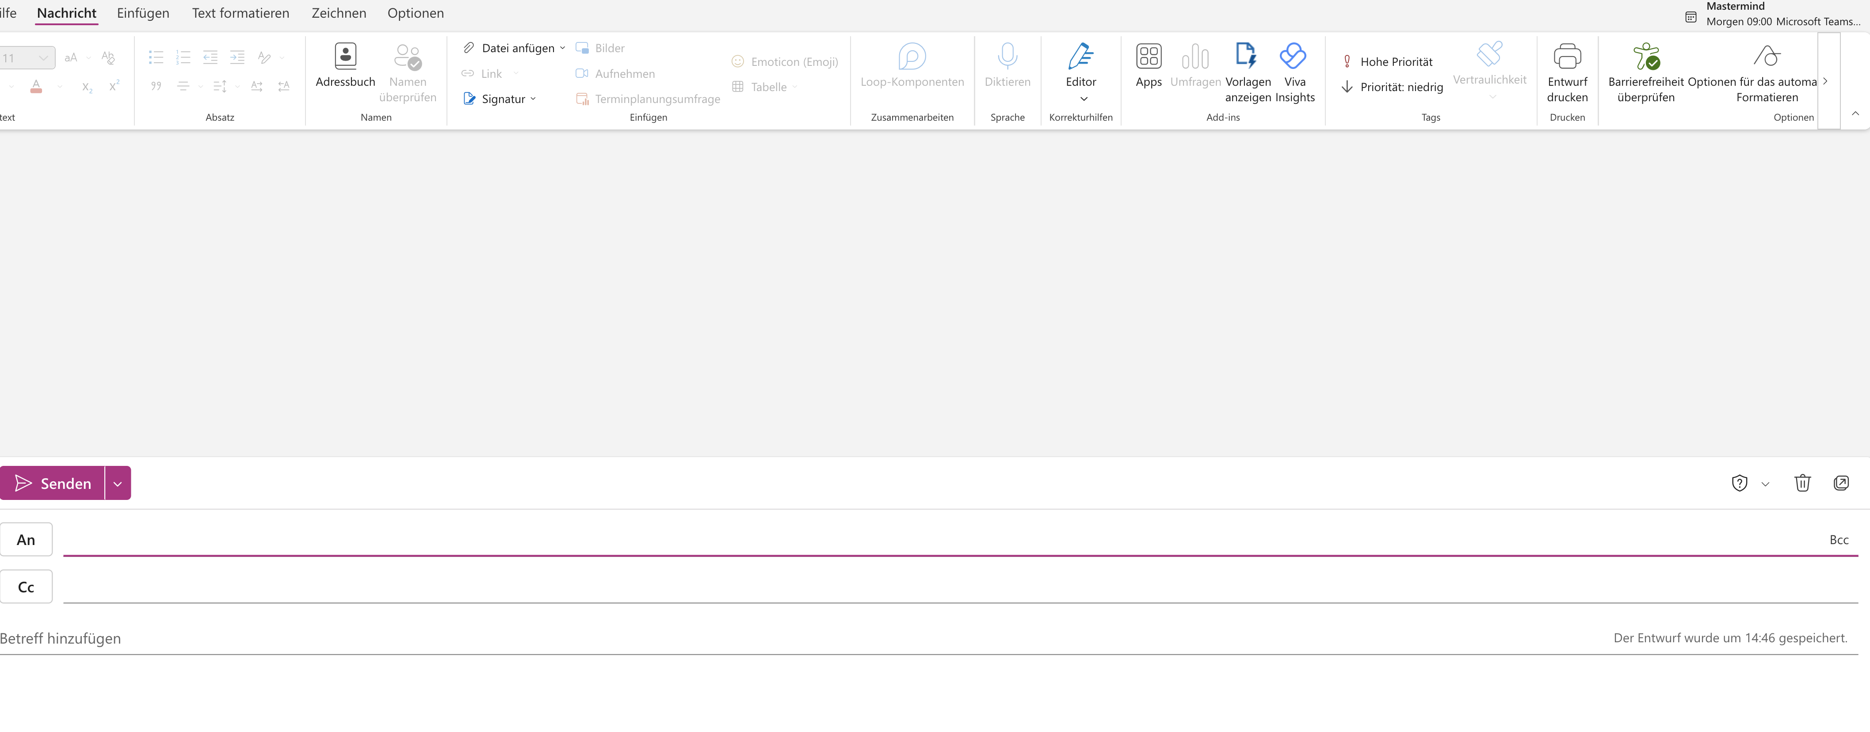The width and height of the screenshot is (1870, 732).
Task: Click the numbered list icon
Action: click(x=183, y=57)
